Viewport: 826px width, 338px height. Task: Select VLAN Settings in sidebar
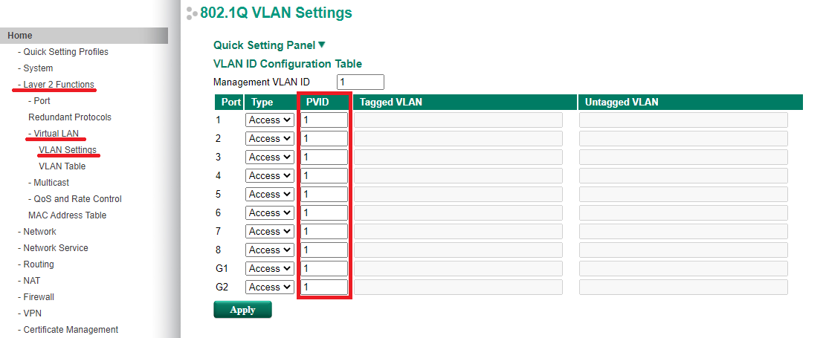(67, 150)
